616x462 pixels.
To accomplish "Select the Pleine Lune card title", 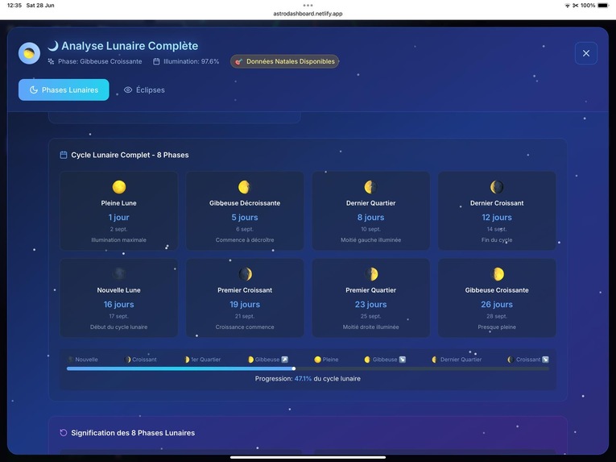I will coord(118,203).
